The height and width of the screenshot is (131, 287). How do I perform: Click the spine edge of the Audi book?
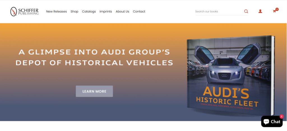pos(272,76)
